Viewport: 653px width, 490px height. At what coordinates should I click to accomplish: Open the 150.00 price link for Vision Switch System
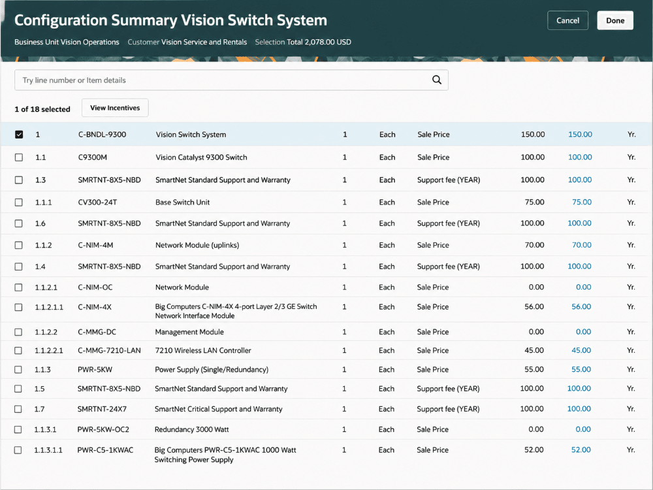click(x=580, y=134)
